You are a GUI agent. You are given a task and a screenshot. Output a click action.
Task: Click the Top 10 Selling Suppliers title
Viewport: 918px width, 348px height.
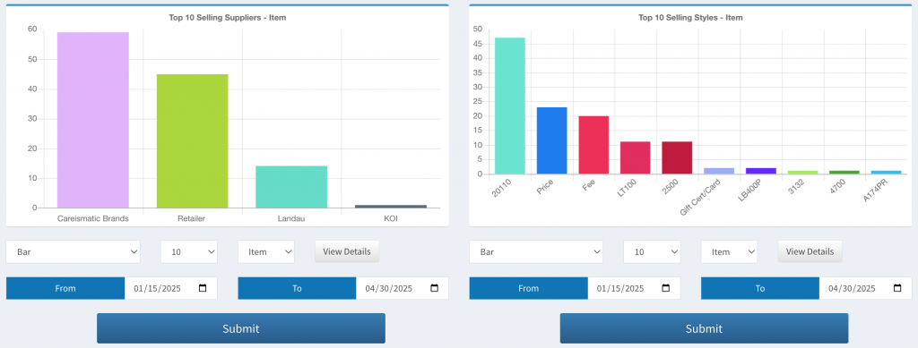(x=228, y=18)
